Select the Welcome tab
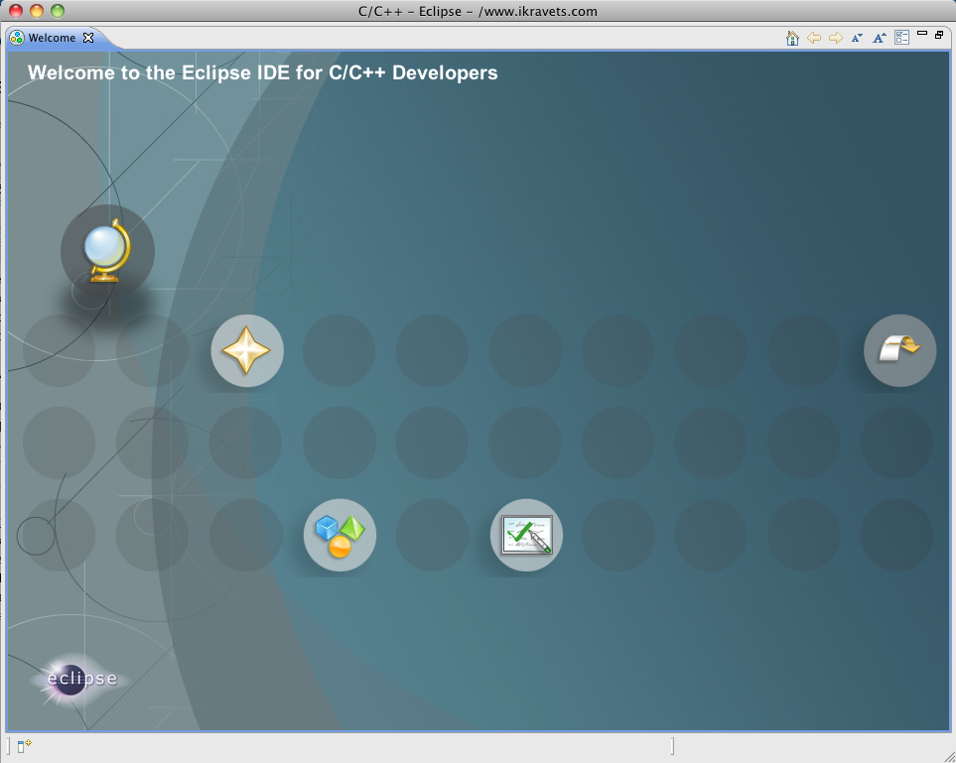This screenshot has height=763, width=956. click(52, 38)
